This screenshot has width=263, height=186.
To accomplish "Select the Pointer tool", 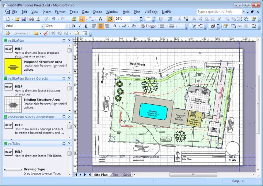I will [82, 19].
